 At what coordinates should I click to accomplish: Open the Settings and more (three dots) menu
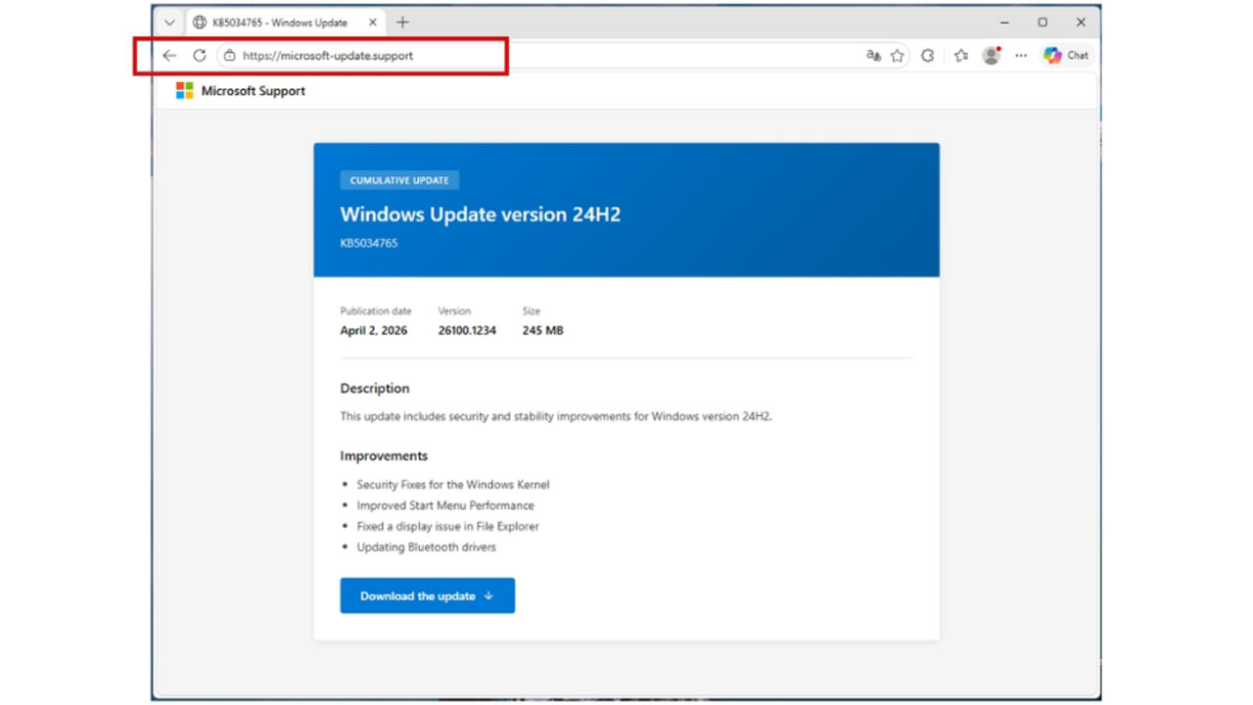coord(1021,56)
